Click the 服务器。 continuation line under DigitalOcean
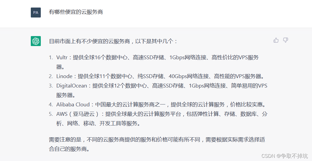The height and width of the screenshot is (161, 312). (66, 95)
